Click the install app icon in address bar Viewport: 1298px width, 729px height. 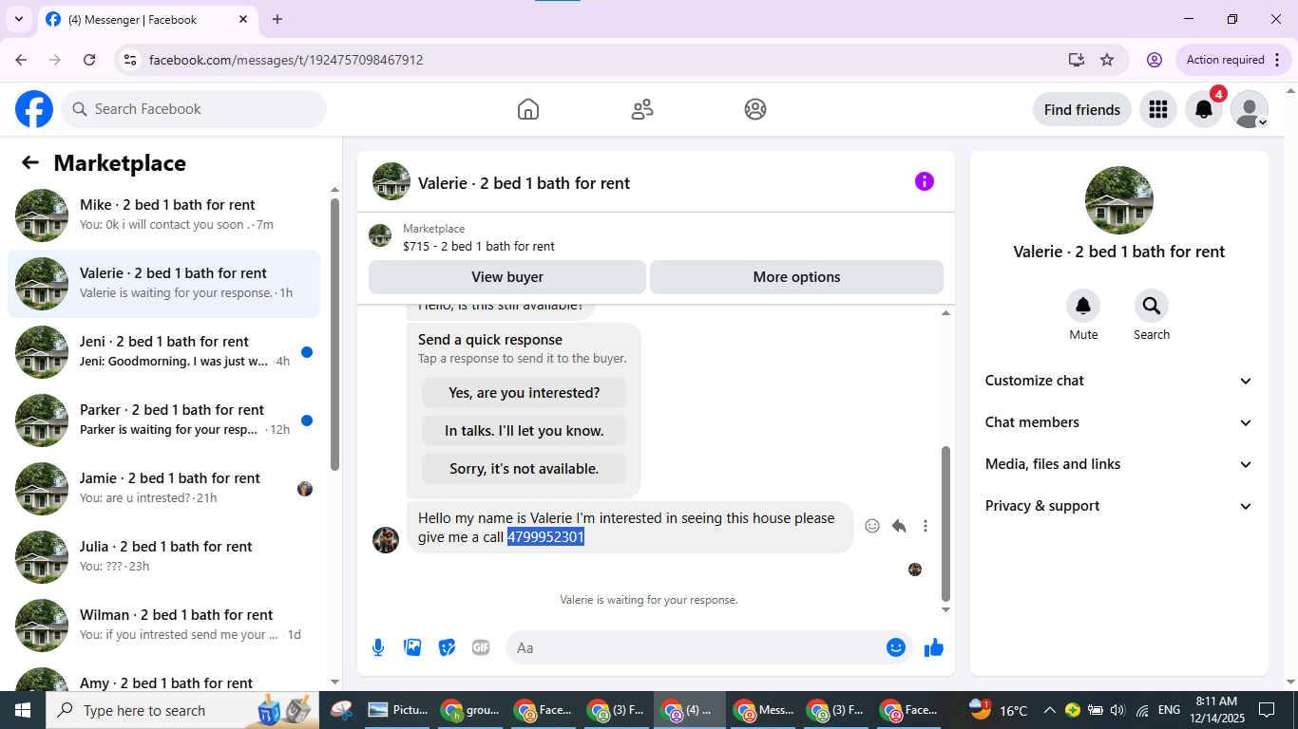point(1076,60)
